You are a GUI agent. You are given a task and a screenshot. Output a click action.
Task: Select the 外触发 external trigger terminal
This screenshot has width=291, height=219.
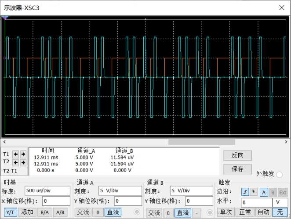coord(279,175)
